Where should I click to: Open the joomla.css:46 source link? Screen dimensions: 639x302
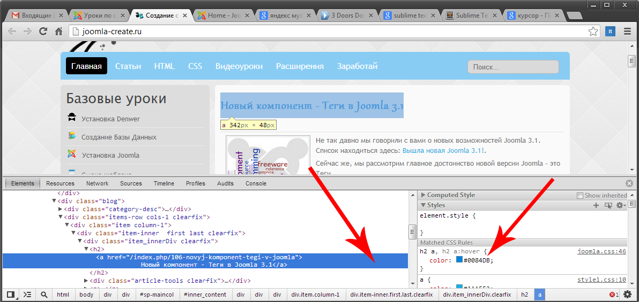(x=601, y=251)
